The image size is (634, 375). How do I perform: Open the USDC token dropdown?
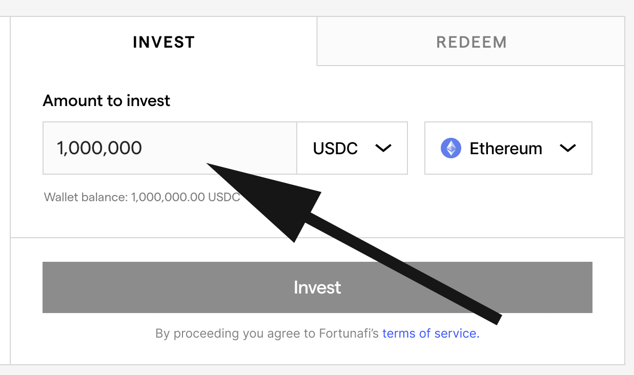pos(352,148)
